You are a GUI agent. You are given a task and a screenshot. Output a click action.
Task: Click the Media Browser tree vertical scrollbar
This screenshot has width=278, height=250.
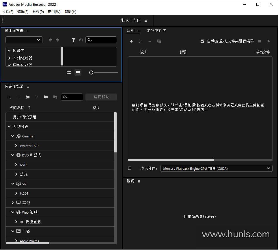point(62,56)
